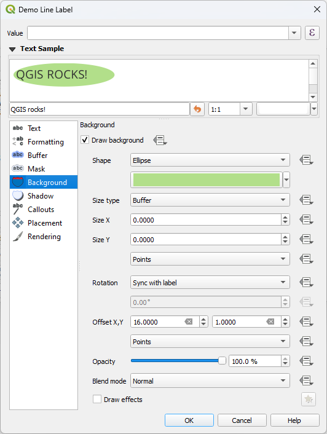327x434 pixels.
Task: Open the Rotation dropdown Sync with label
Action: point(210,282)
